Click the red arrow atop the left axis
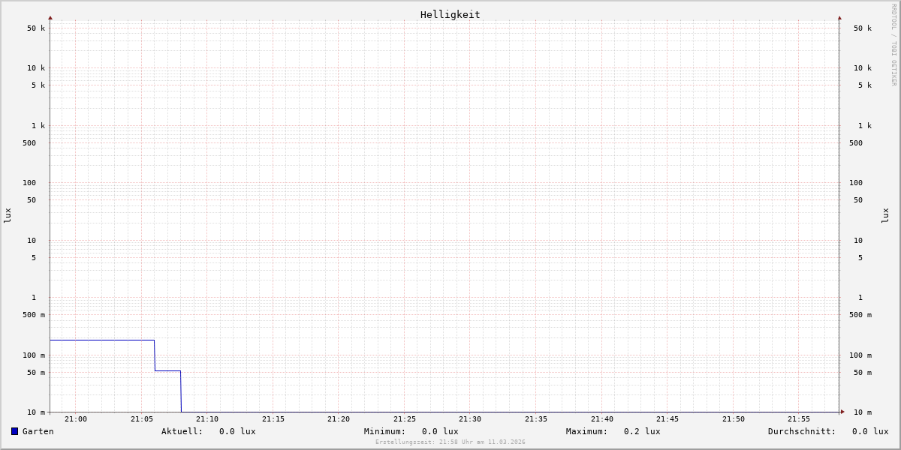The image size is (901, 450). point(50,17)
